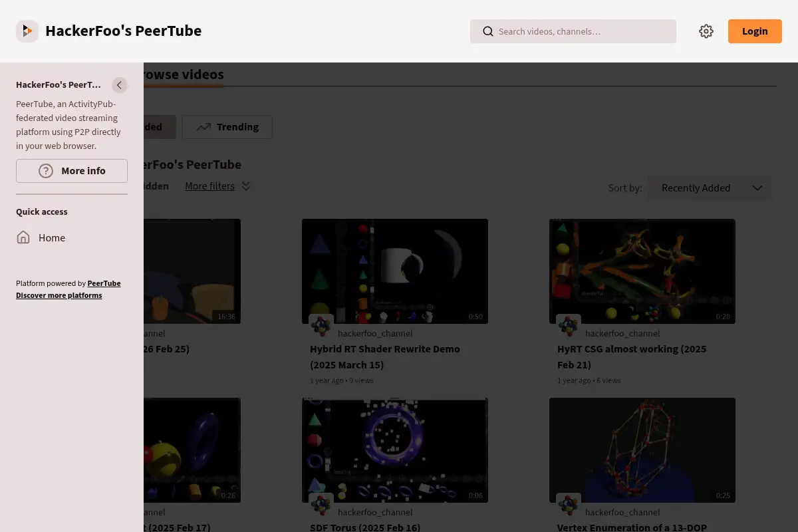Viewport: 798px width, 532px height.
Task: Open the 16:36 duration video thumbnail
Action: 192,271
